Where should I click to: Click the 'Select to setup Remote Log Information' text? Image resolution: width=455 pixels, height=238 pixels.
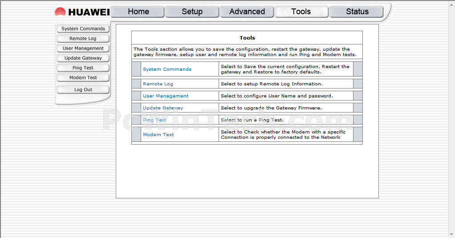(x=272, y=84)
